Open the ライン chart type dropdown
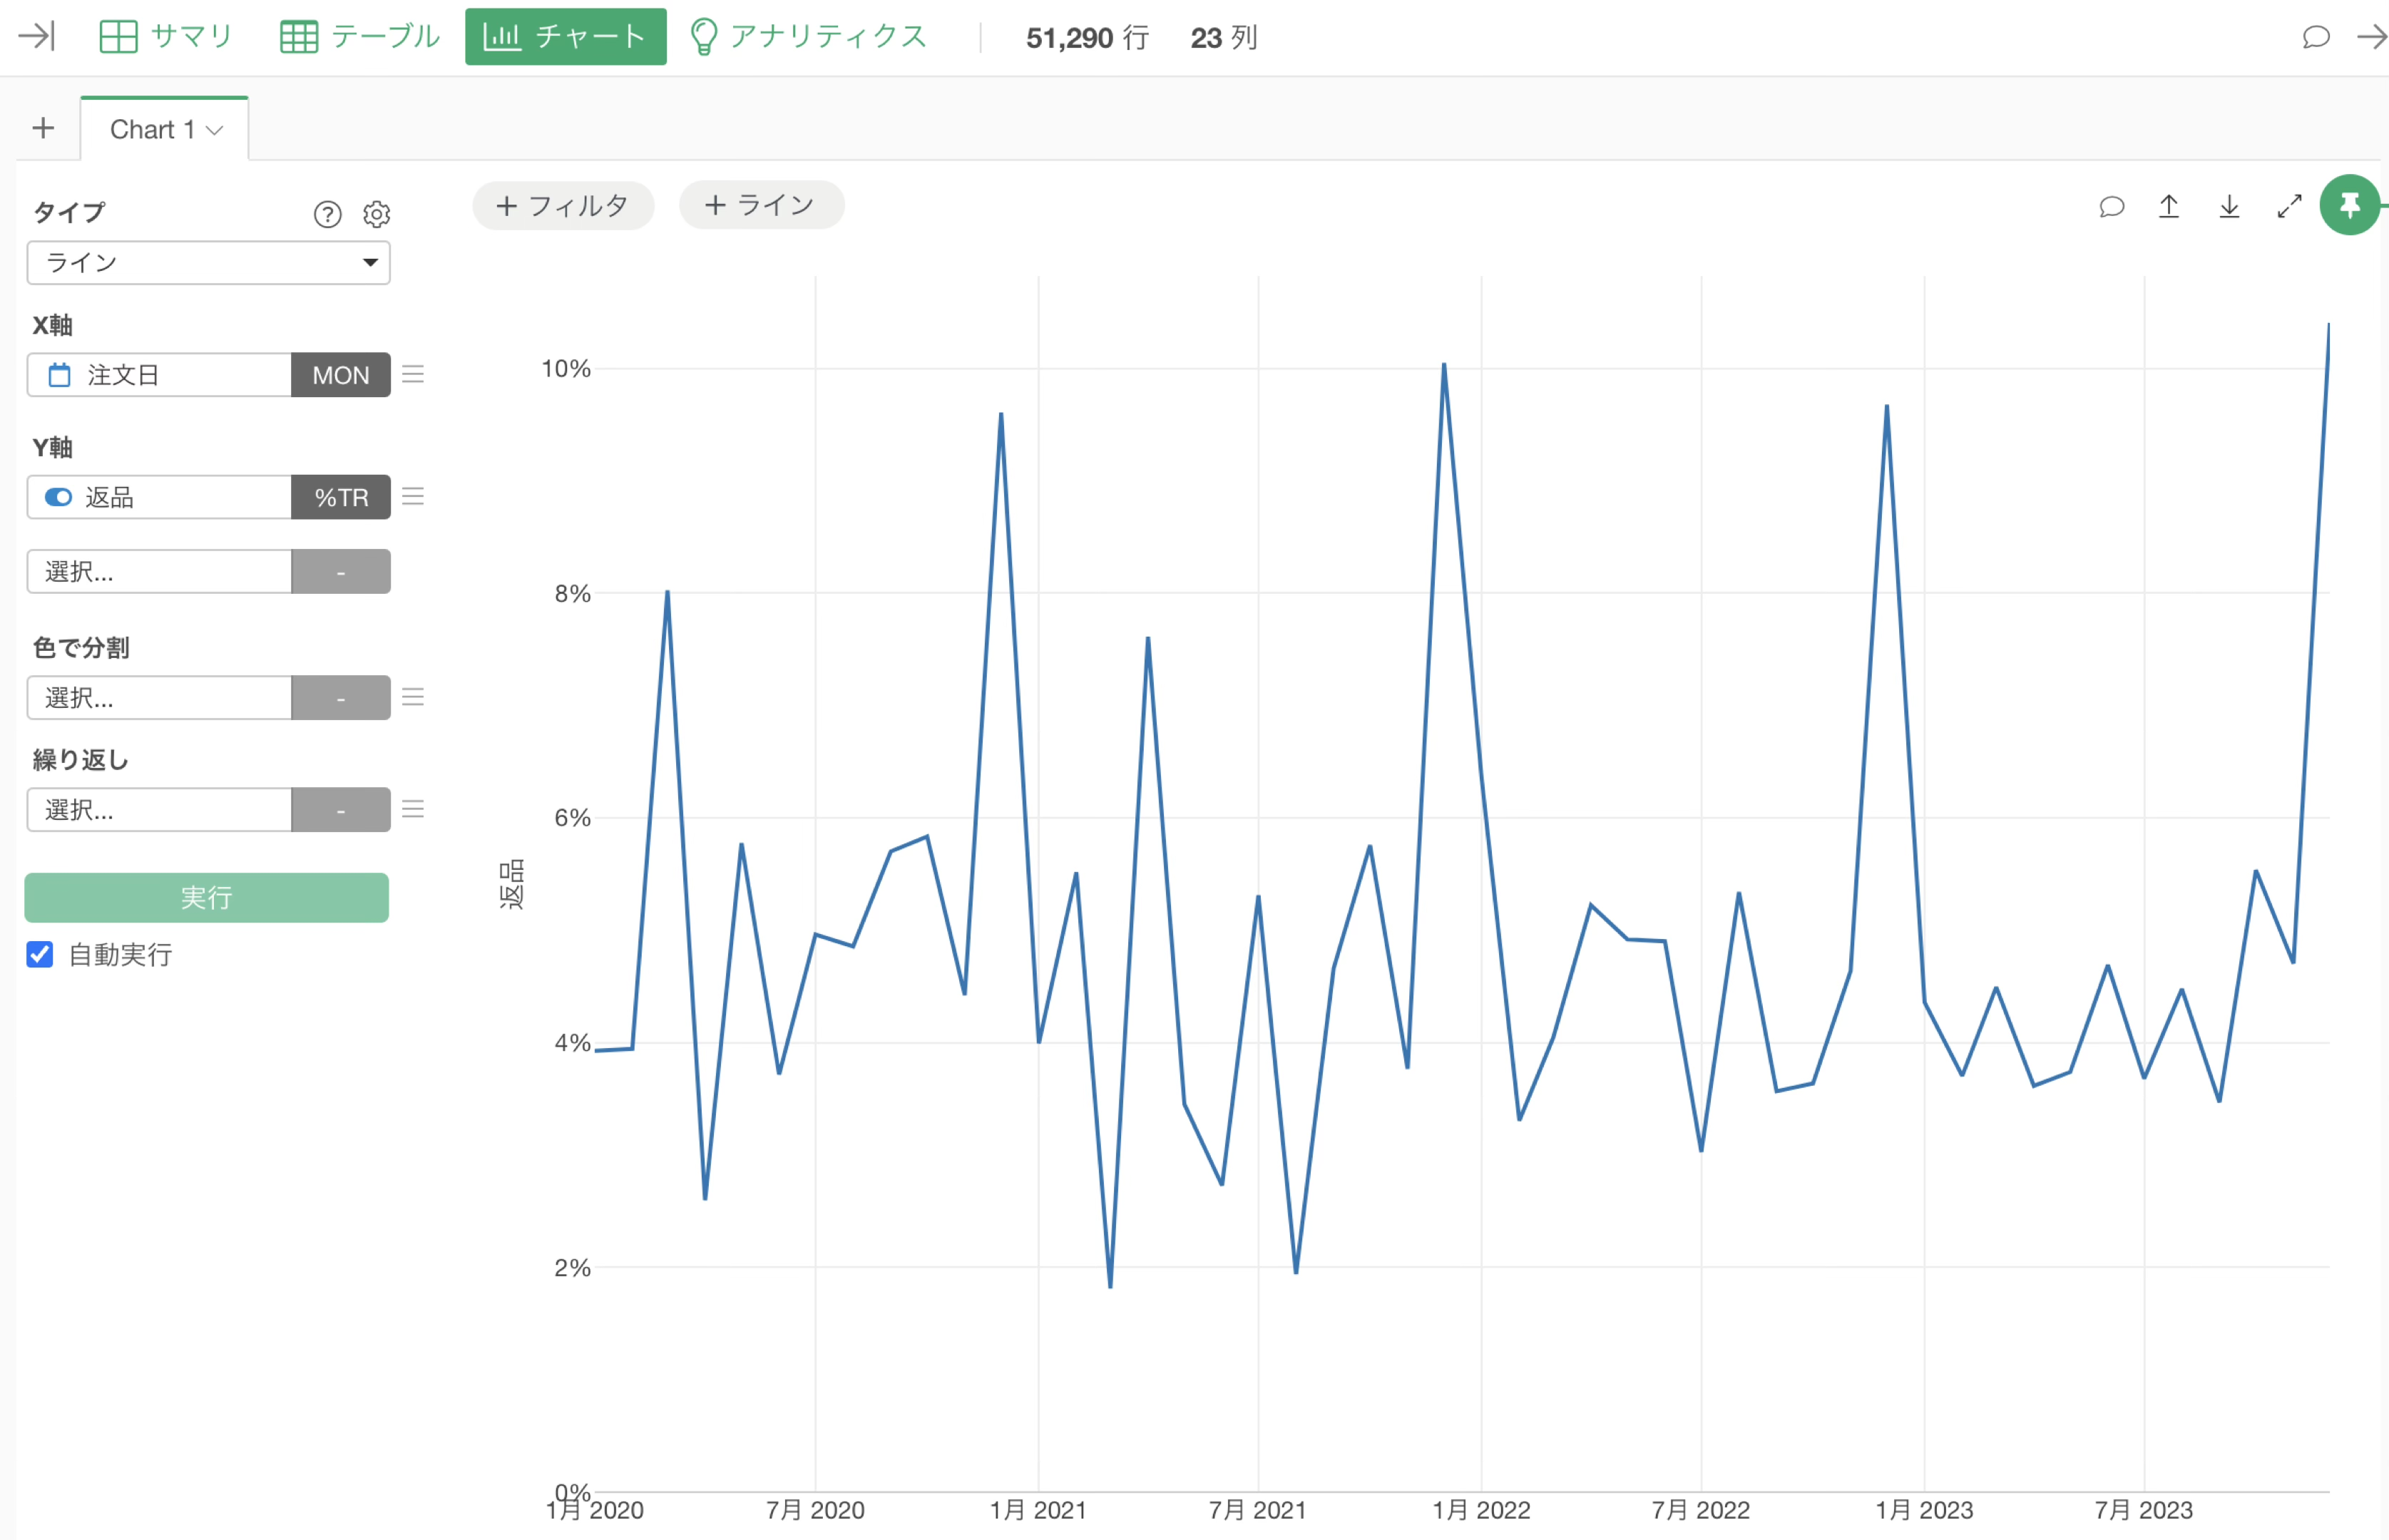The image size is (2389, 1540). pos(208,262)
